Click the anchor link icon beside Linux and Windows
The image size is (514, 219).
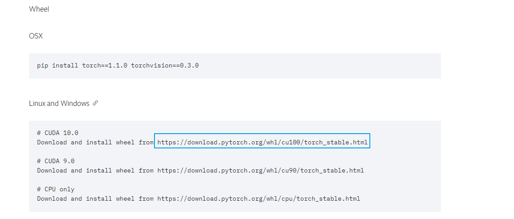(95, 103)
